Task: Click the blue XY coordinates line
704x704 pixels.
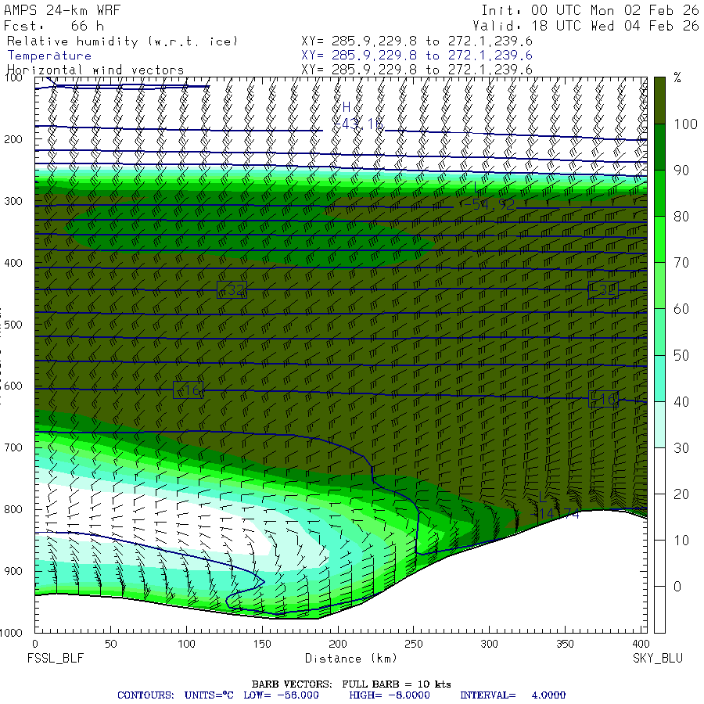Action: pos(417,56)
